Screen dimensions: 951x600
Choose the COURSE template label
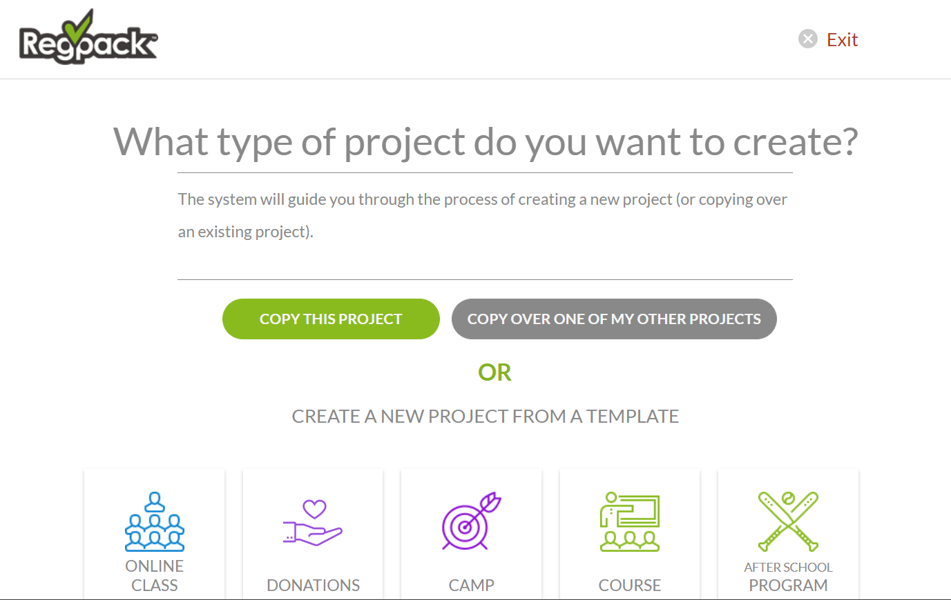pyautogui.click(x=630, y=586)
